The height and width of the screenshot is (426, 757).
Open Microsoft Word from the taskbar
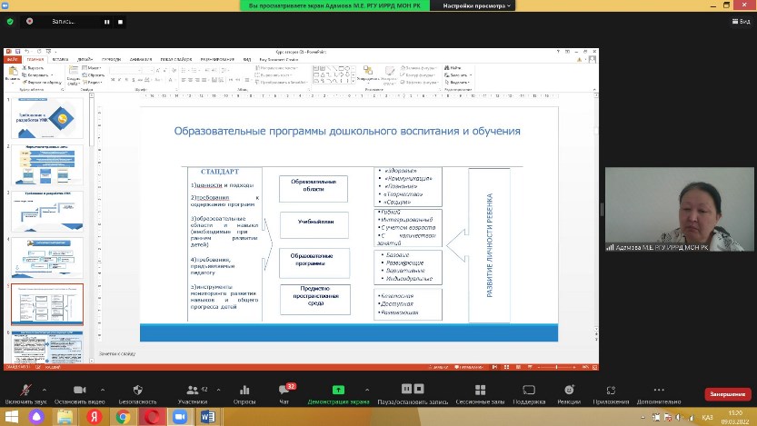click(x=206, y=416)
